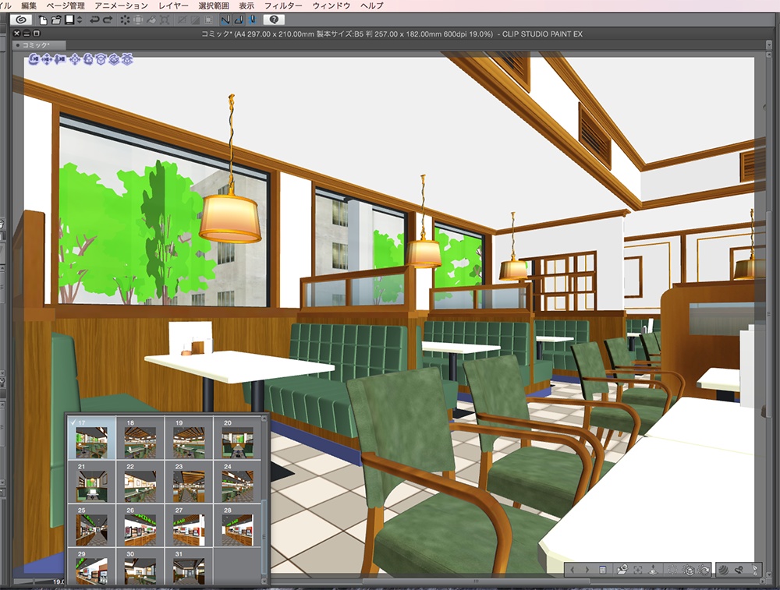Click the deselect icon in the toolbar

pyautogui.click(x=183, y=20)
